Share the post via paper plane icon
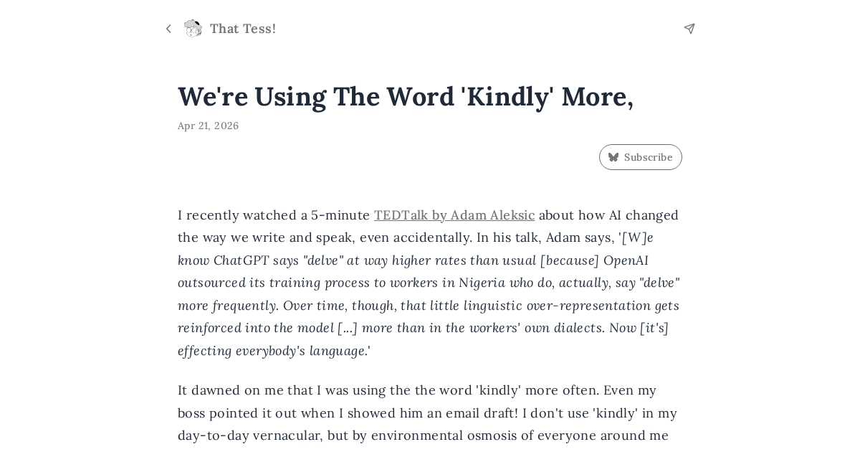This screenshot has height=452, width=860. click(x=689, y=29)
